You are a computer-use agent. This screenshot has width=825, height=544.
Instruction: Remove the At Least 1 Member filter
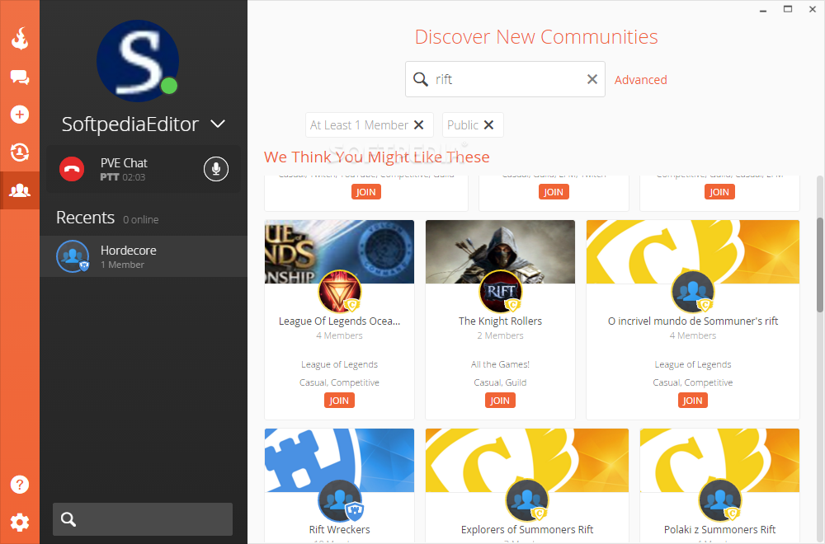point(419,125)
